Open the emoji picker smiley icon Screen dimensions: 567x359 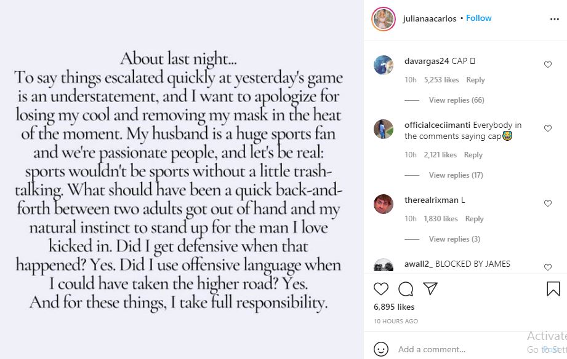point(381,349)
